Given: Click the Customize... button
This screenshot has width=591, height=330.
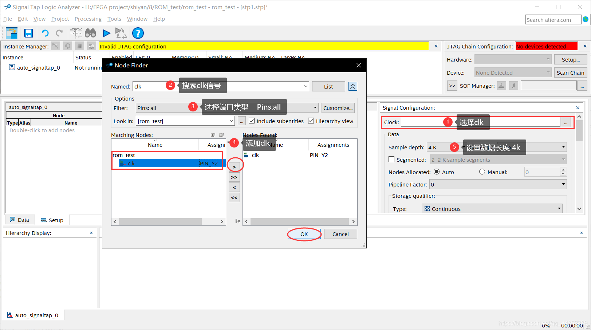Looking at the screenshot, I should [338, 108].
